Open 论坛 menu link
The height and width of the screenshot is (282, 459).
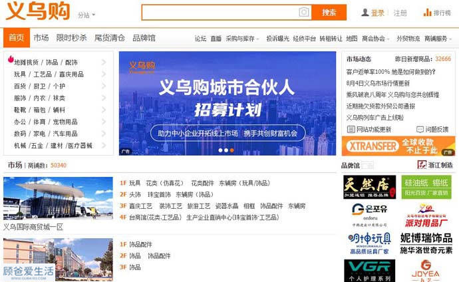click(x=200, y=39)
